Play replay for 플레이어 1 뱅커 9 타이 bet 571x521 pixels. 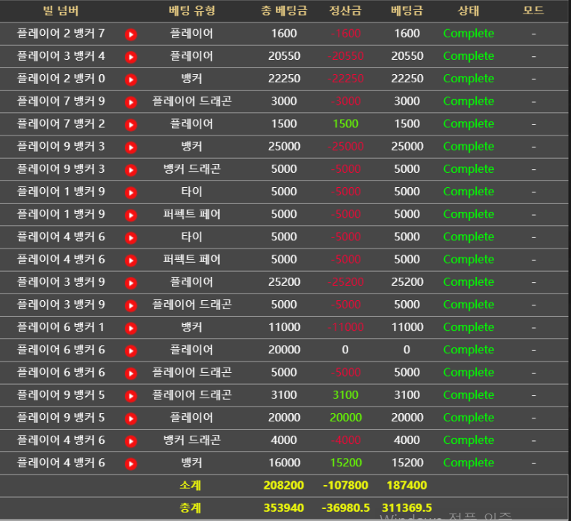coord(131,193)
